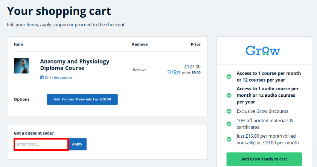Select the £127.00 price text
Image resolution: width=317 pixels, height=167 pixels.
coord(192,67)
